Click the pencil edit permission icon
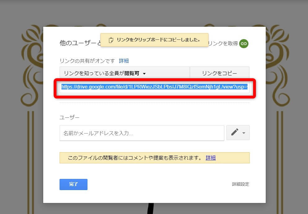 click(235, 133)
